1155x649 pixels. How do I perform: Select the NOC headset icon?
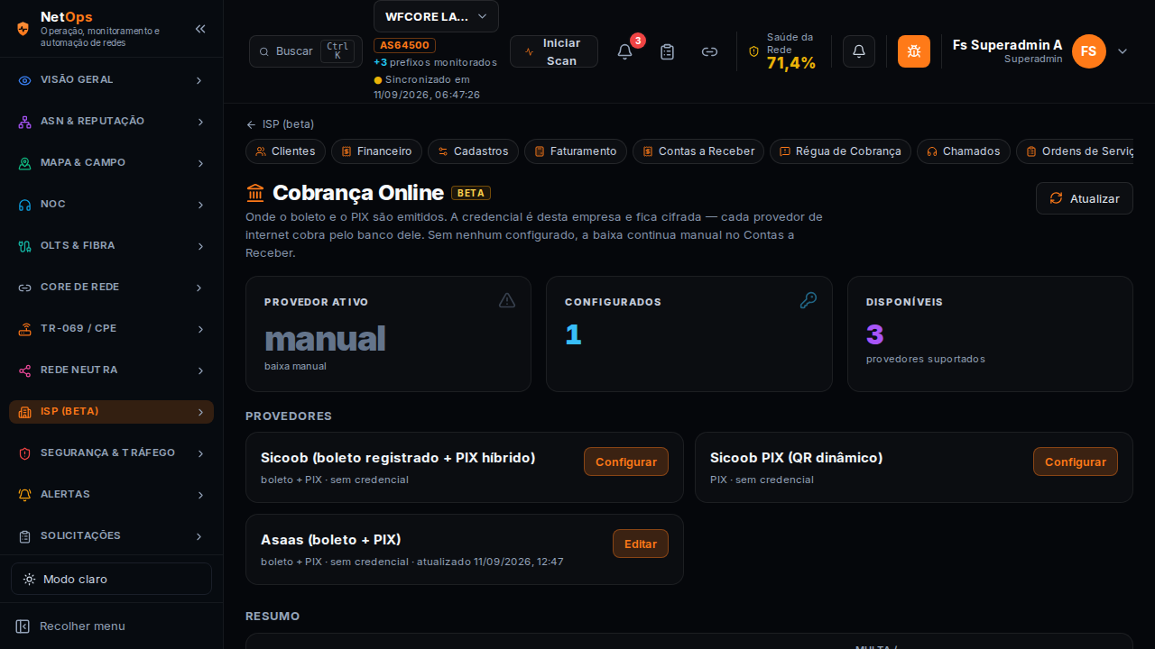tap(25, 205)
